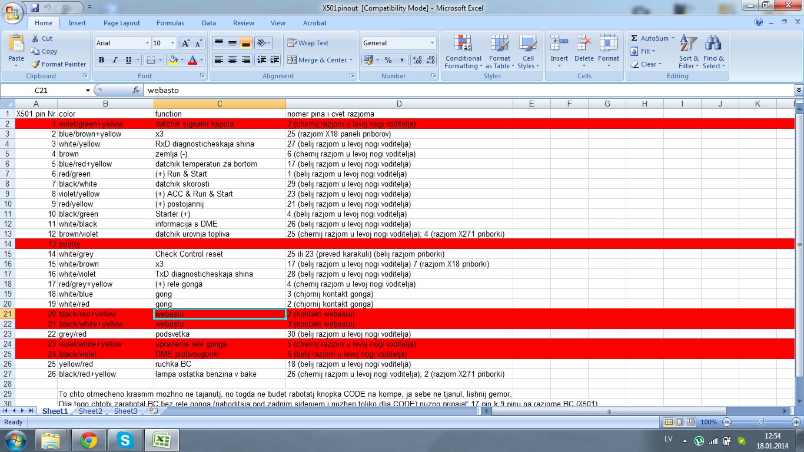This screenshot has height=452, width=804.
Task: Open the font size dropdown
Action: [x=172, y=43]
